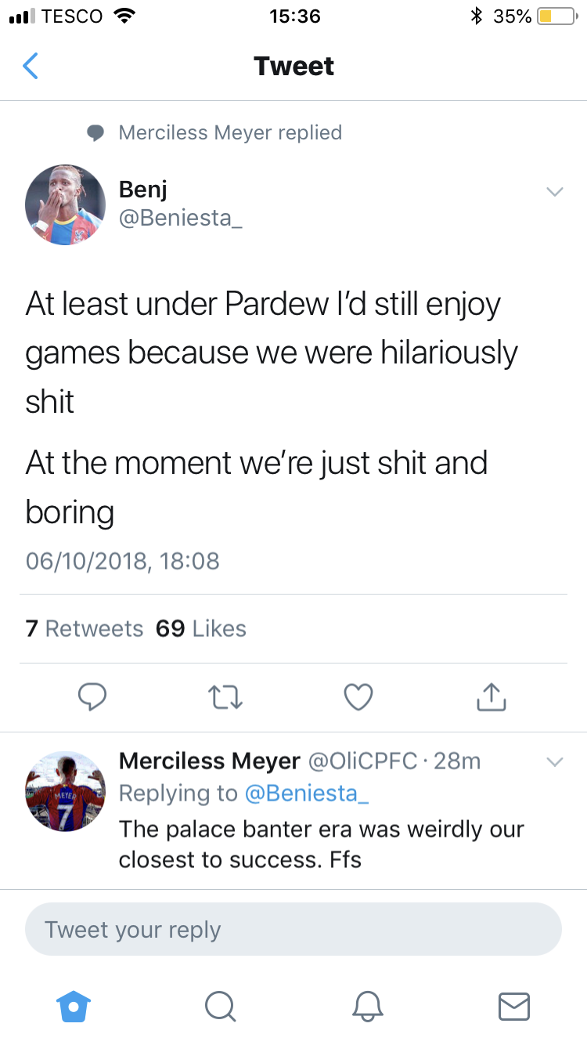Expand options chevron on Merciless Meyer's reply

coord(554,761)
